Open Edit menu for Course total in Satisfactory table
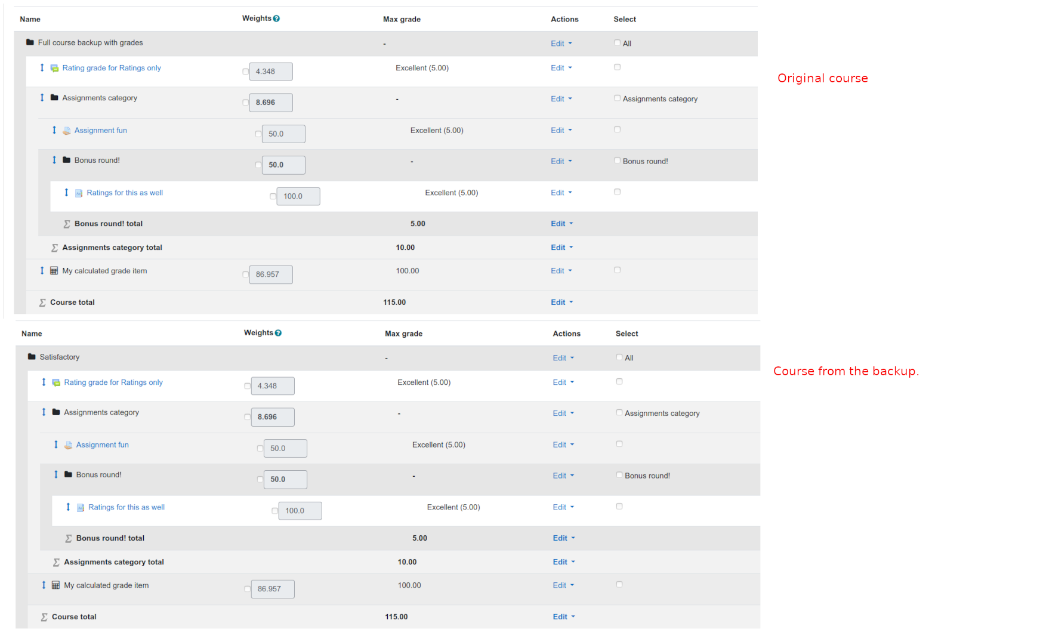1040x639 pixels. pos(564,617)
